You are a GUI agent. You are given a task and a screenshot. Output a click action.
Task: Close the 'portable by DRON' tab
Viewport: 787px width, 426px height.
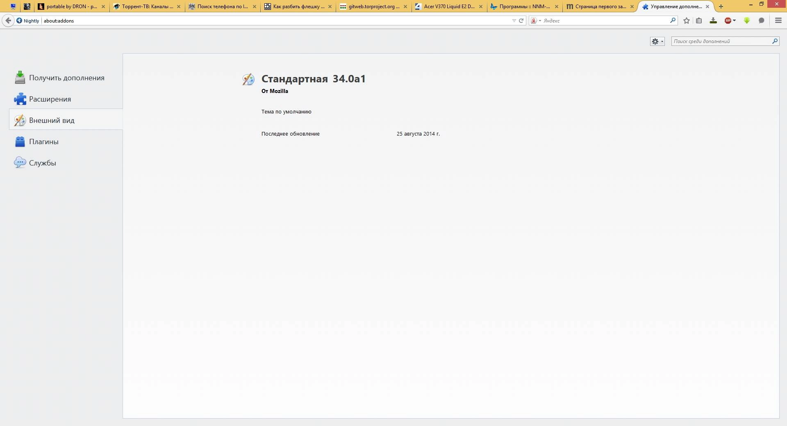(x=103, y=7)
